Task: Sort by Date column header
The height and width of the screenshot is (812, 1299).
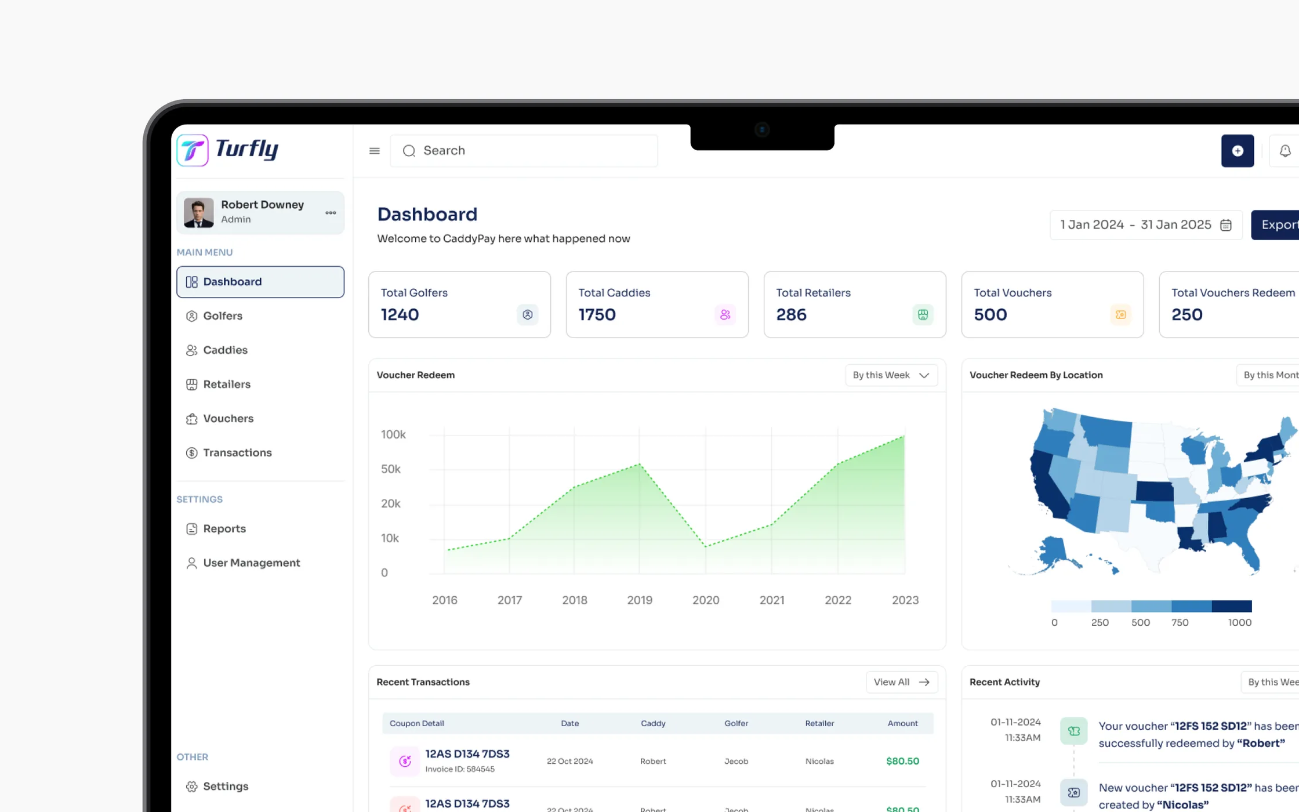Action: [570, 723]
